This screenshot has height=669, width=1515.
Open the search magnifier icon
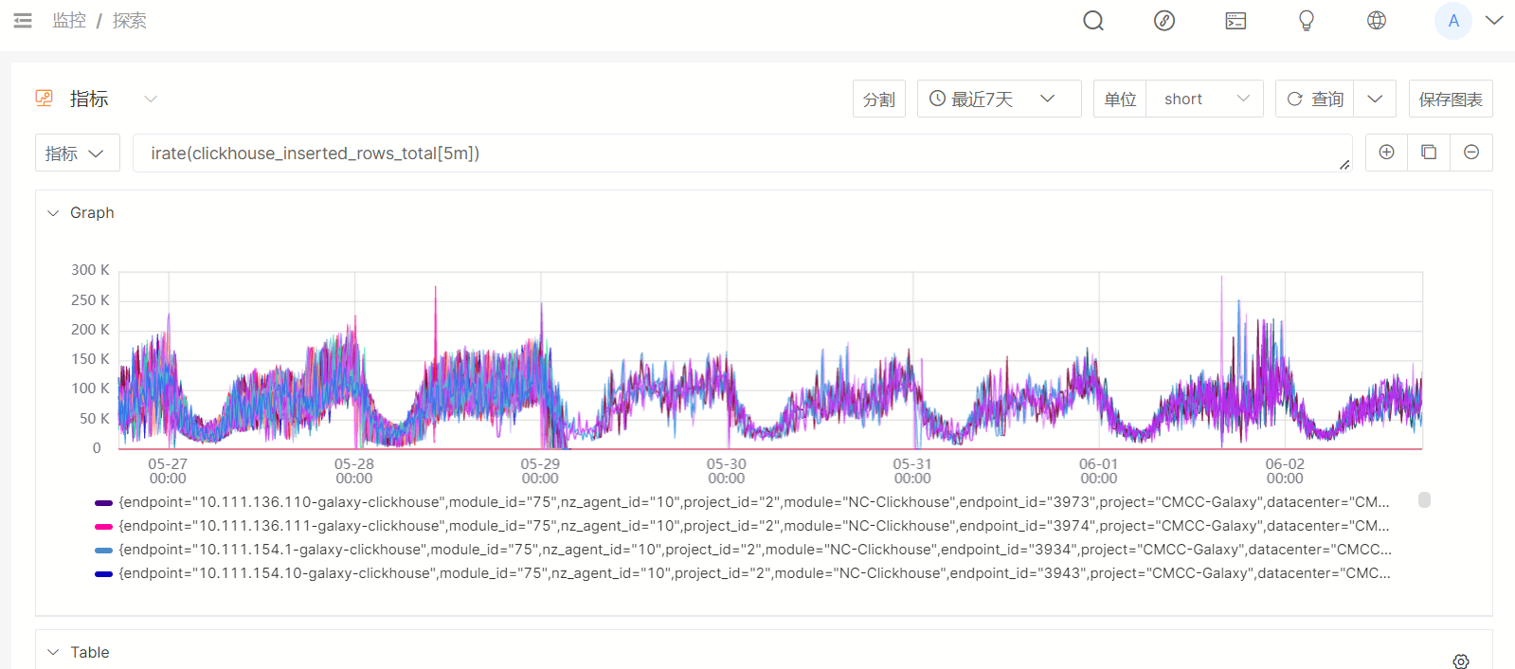1093,21
